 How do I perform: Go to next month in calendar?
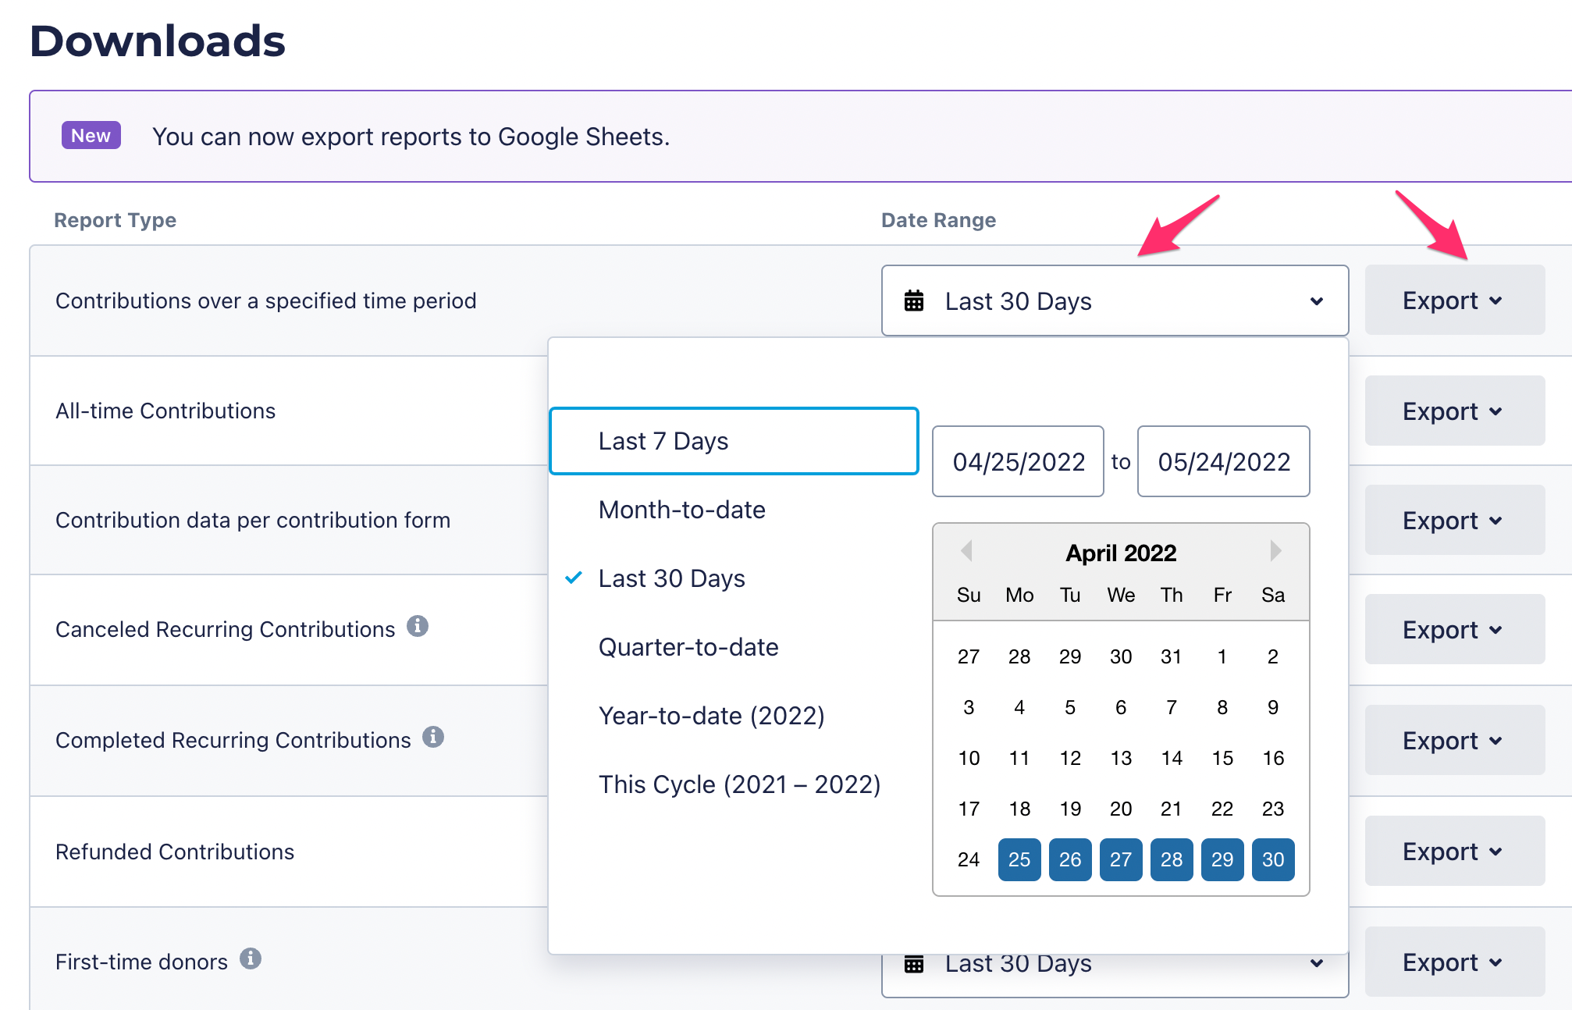1275,551
